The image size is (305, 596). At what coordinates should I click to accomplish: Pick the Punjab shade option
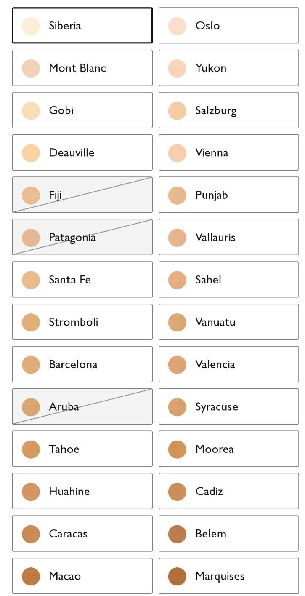(x=228, y=195)
